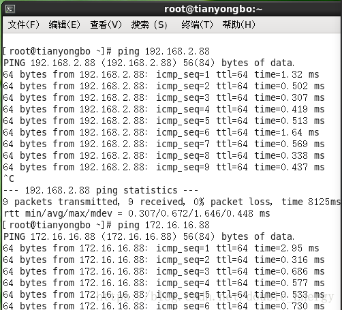
Task: Click the line with time=0.502 ms
Action: [x=164, y=86]
